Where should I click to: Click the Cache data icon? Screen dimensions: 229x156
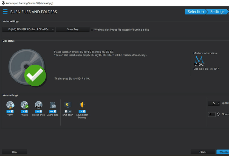[x=53, y=105]
